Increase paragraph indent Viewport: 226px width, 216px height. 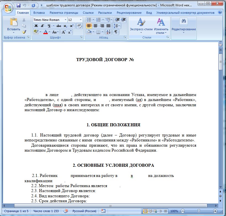point(123,20)
